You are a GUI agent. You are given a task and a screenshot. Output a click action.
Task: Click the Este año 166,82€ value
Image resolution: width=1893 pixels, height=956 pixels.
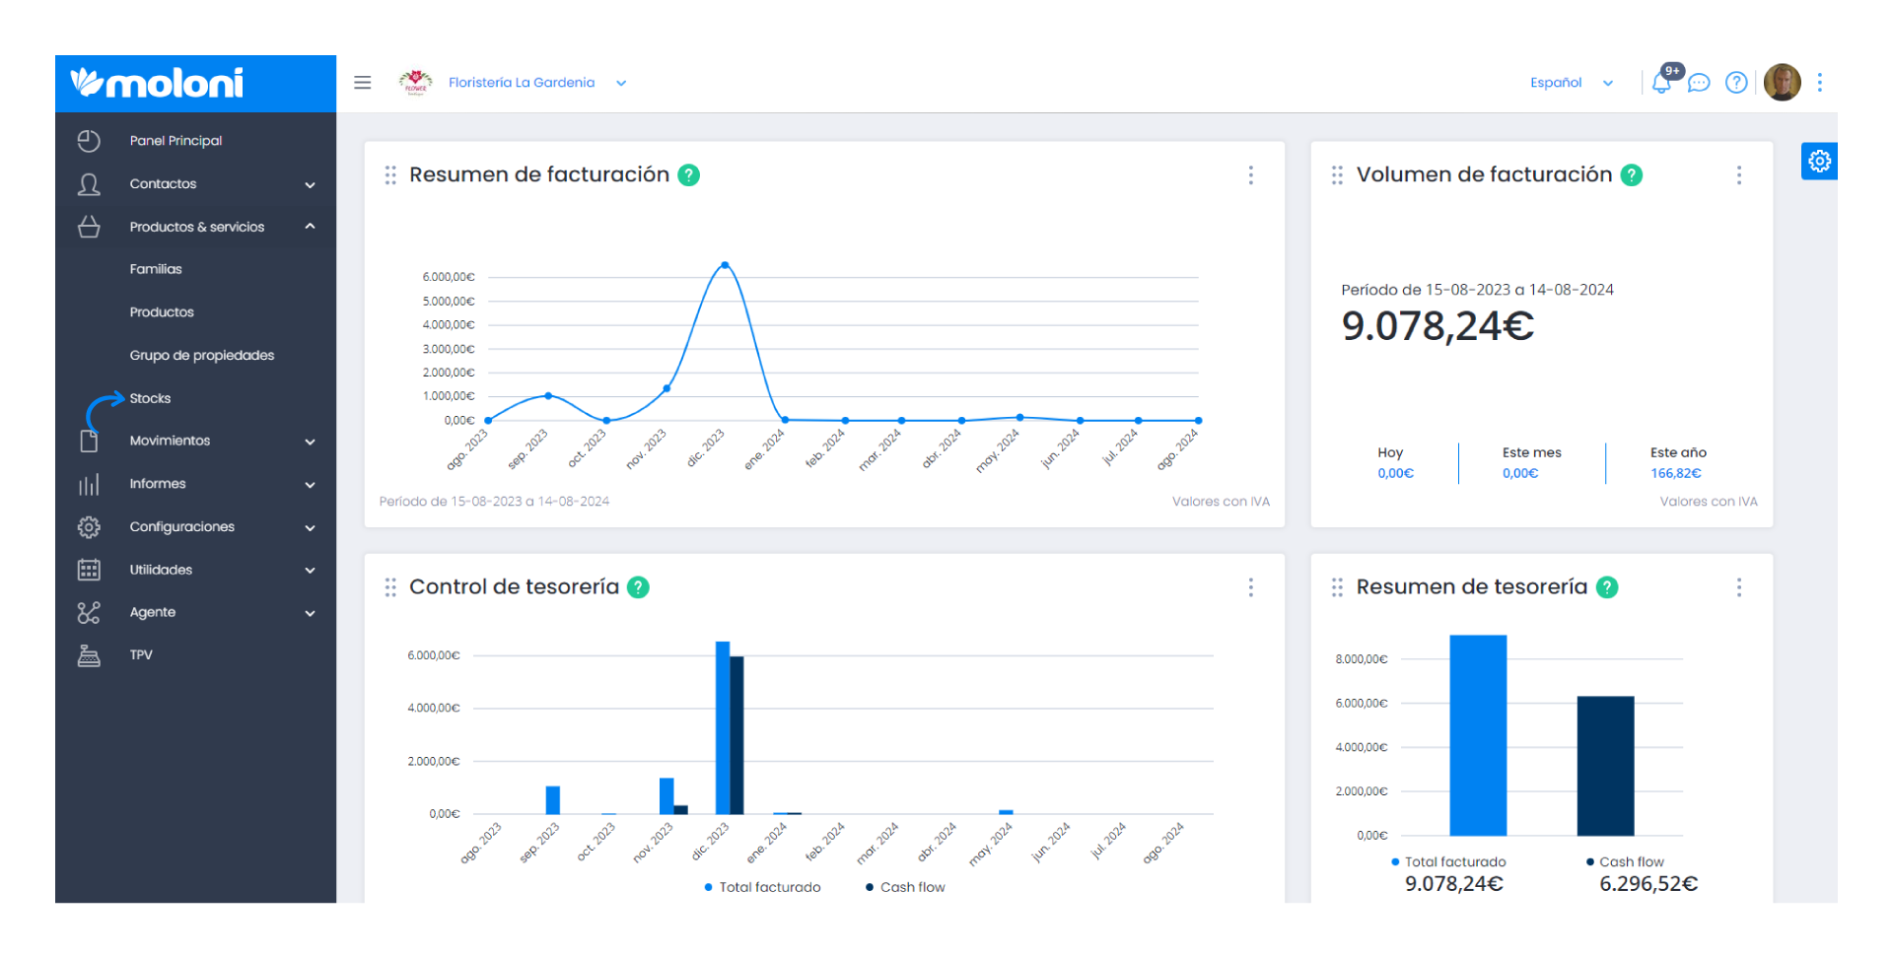[x=1676, y=474]
